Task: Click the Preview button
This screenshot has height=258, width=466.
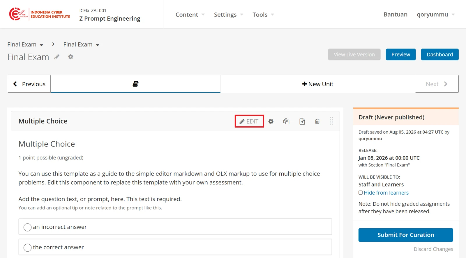Action: click(x=401, y=55)
